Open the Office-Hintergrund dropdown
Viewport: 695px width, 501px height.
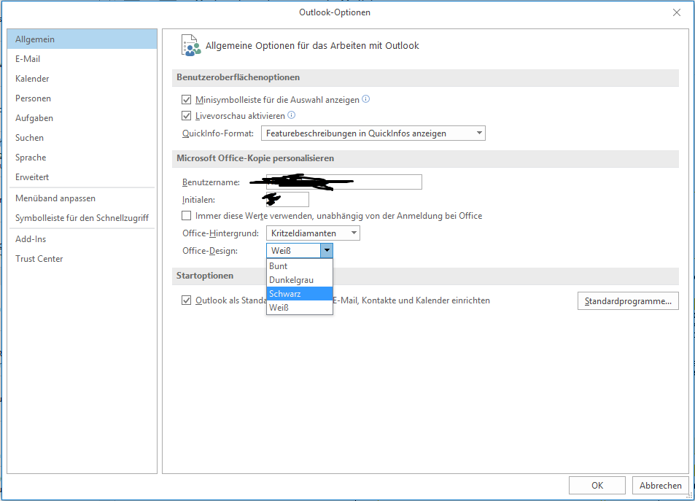coord(313,233)
